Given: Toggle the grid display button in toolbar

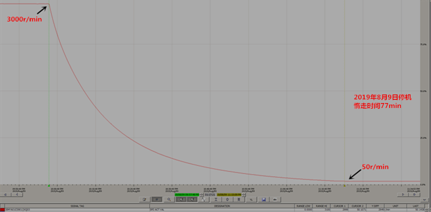Looking at the screenshot, I should point(157,200).
